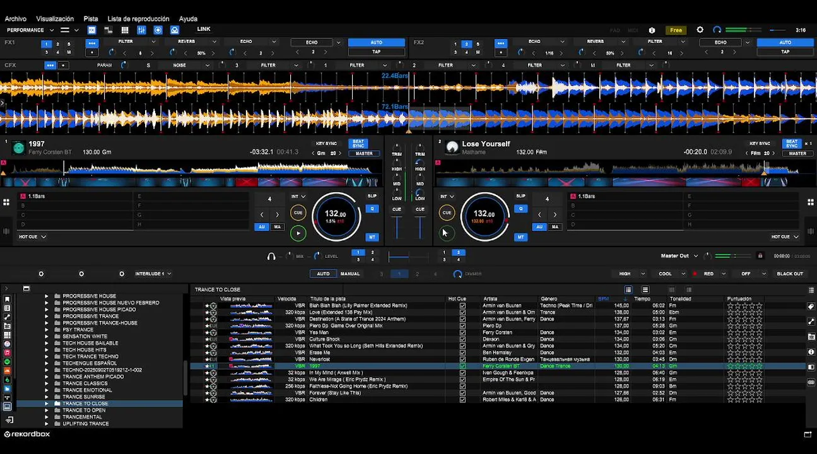Open tag info panel icon at browser right
This screenshot has width=817, height=454.
tap(811, 306)
